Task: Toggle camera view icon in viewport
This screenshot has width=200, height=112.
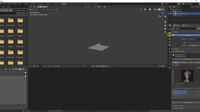Action: [165, 29]
